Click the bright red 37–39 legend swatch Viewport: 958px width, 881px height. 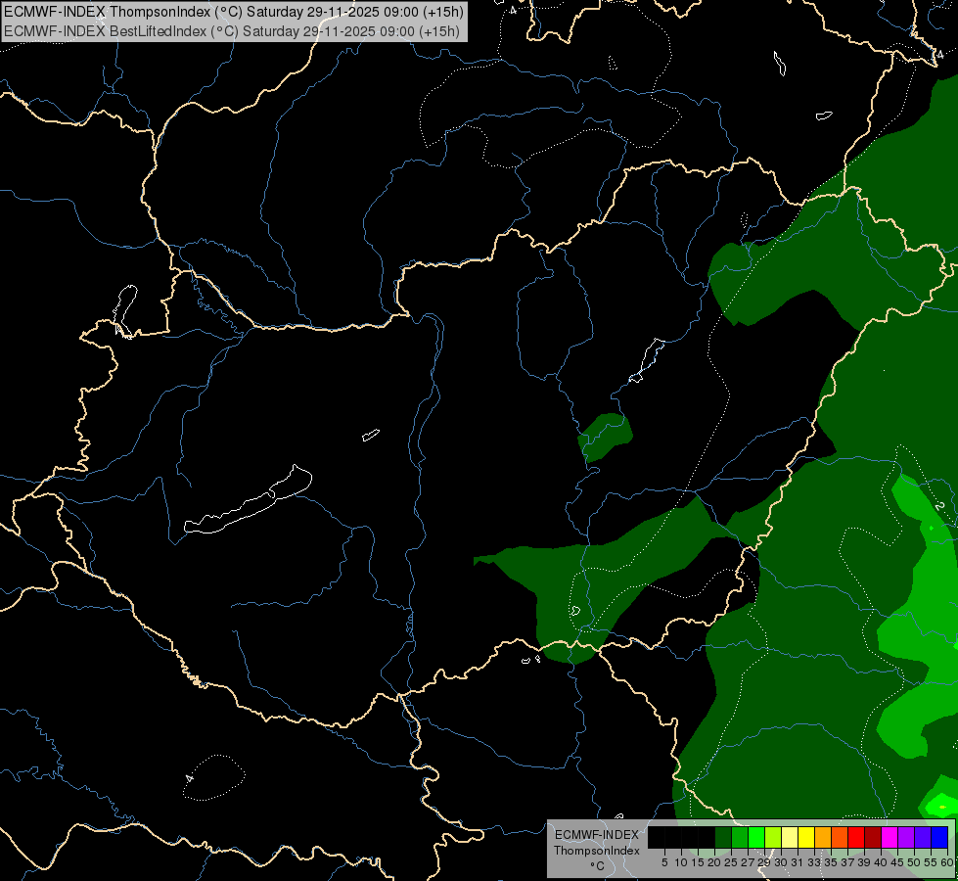(x=856, y=838)
